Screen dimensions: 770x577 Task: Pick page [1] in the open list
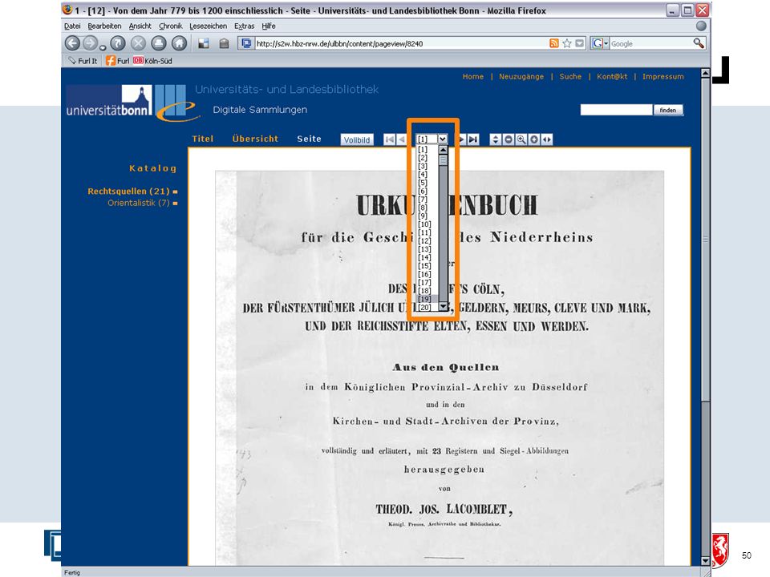point(428,149)
